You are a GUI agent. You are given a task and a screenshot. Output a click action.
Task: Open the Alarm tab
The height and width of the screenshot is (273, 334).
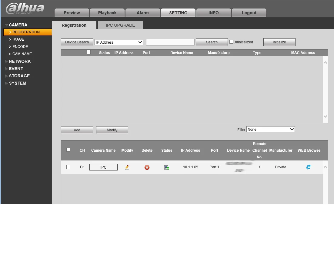pyautogui.click(x=143, y=13)
